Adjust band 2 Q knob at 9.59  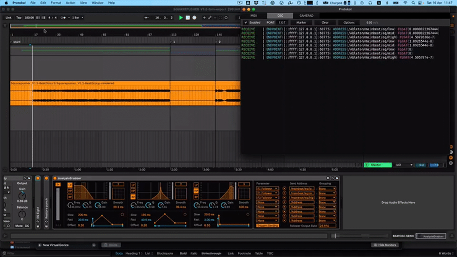[x=148, y=205]
